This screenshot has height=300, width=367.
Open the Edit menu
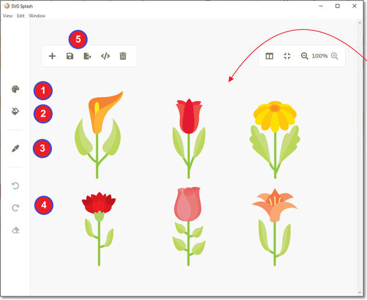(21, 15)
